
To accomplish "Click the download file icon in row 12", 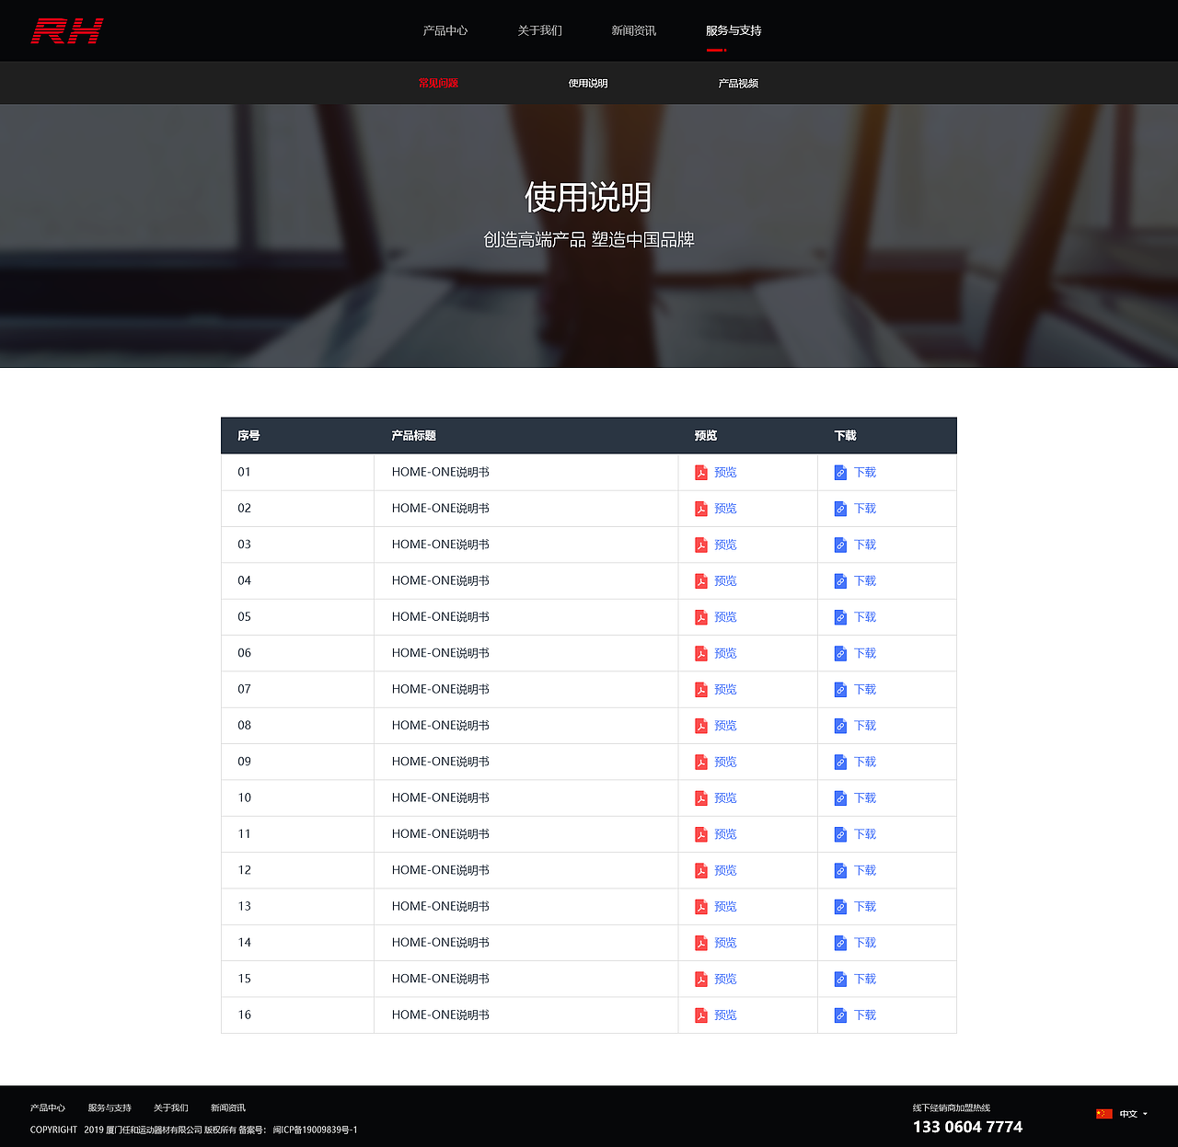I will [x=840, y=870].
